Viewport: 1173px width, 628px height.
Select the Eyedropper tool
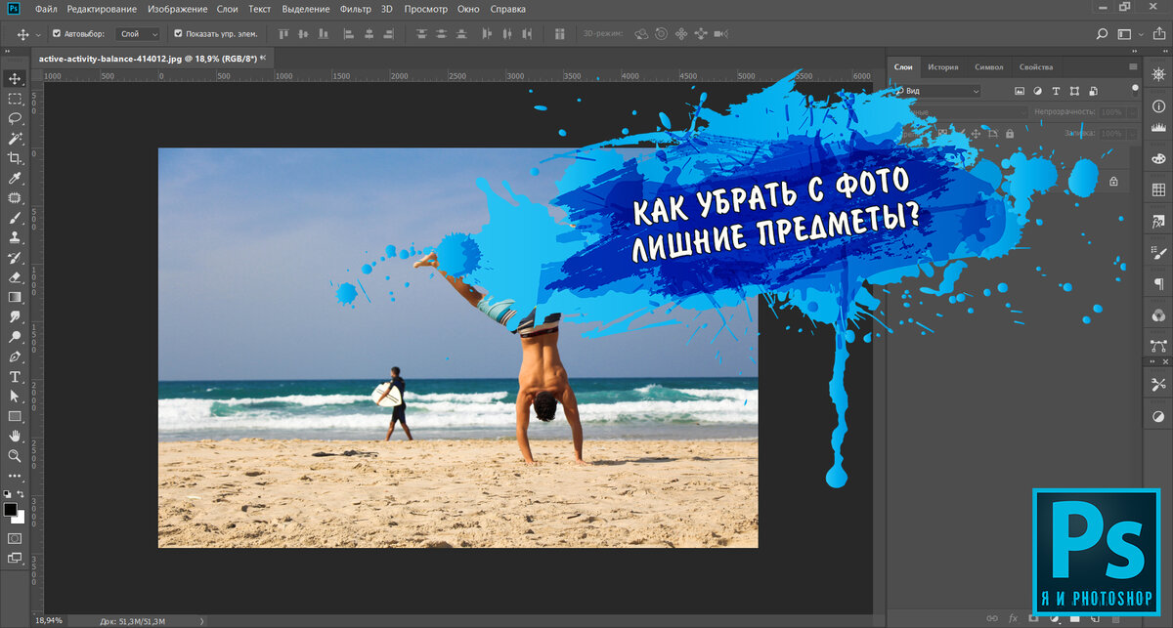[x=15, y=178]
